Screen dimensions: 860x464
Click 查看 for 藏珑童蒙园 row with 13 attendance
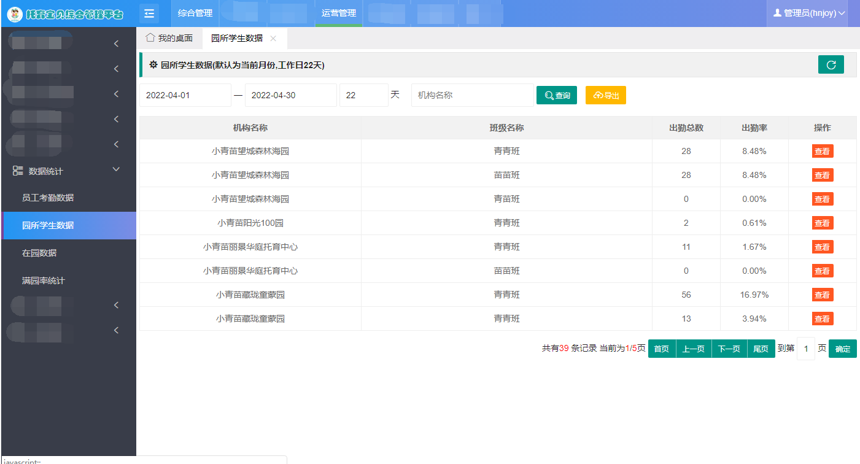point(823,319)
